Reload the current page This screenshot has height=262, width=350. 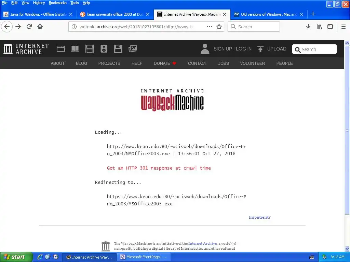tap(29, 27)
